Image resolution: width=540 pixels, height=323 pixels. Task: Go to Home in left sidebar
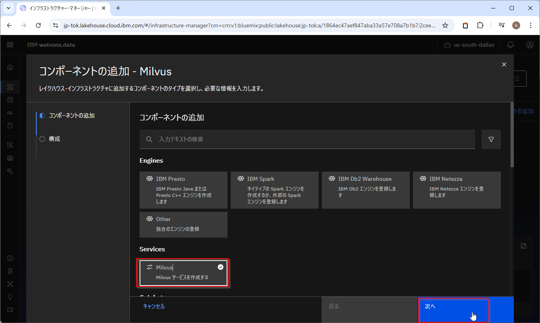tap(10, 67)
